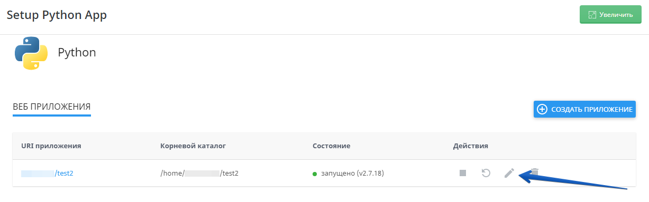Edit test2 app with pencil icon

tap(509, 173)
